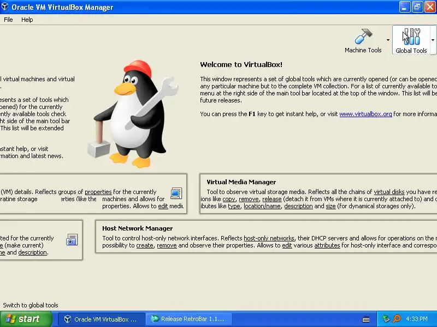Select the Virtual Media Manager heading

click(x=241, y=182)
